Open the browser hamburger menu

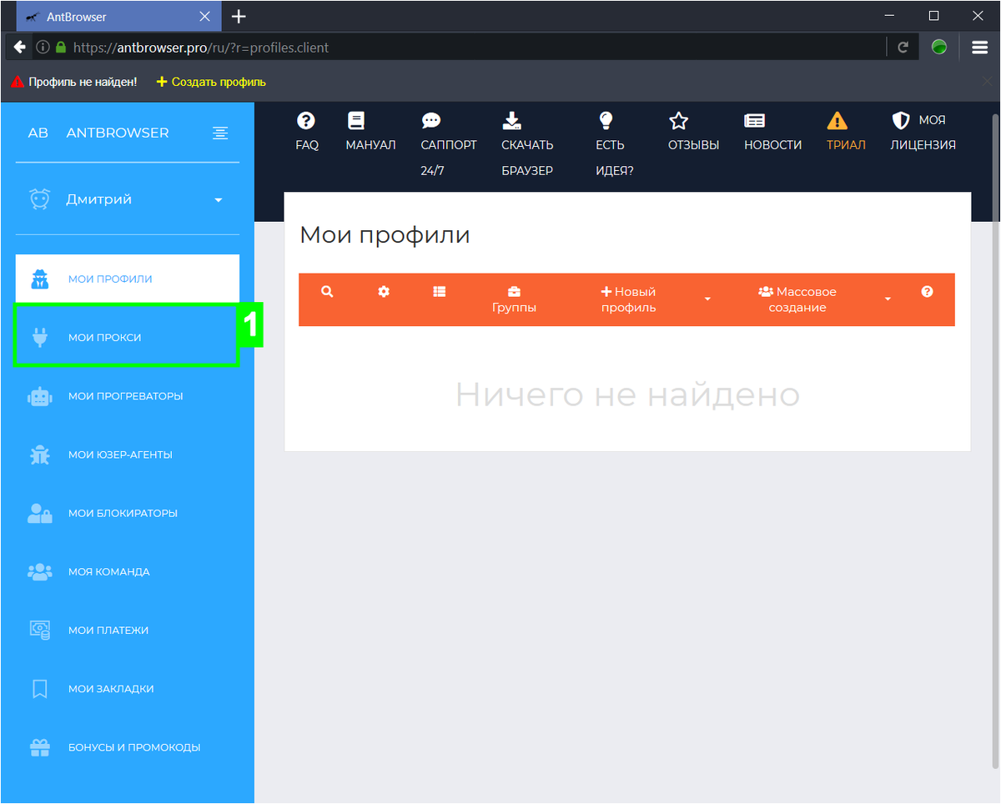click(x=979, y=48)
